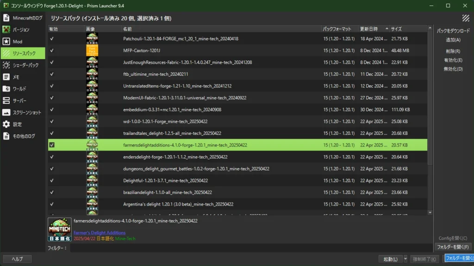Open the 設定 page

point(23,124)
